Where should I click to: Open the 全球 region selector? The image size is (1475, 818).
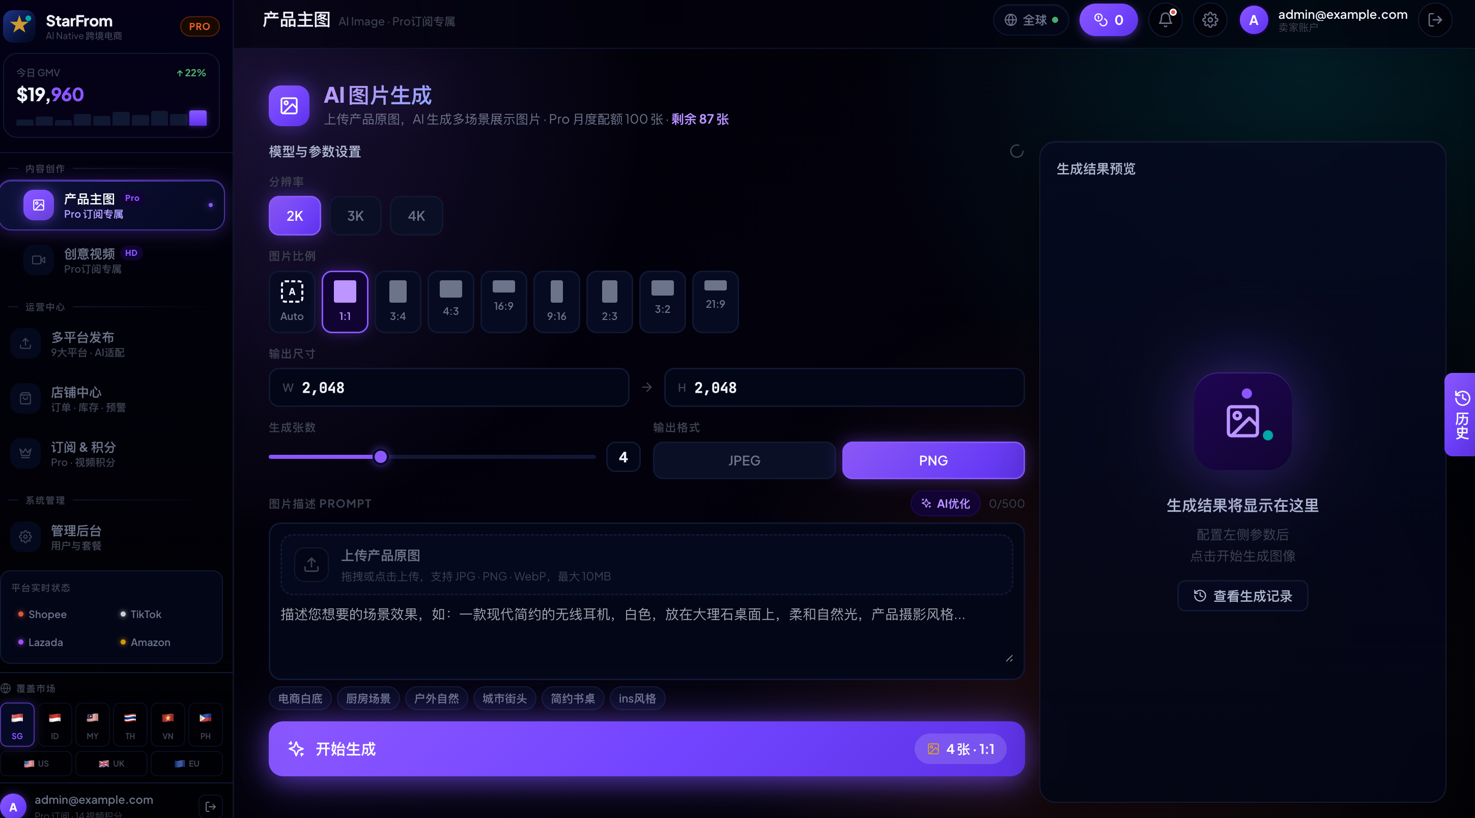[1031, 20]
